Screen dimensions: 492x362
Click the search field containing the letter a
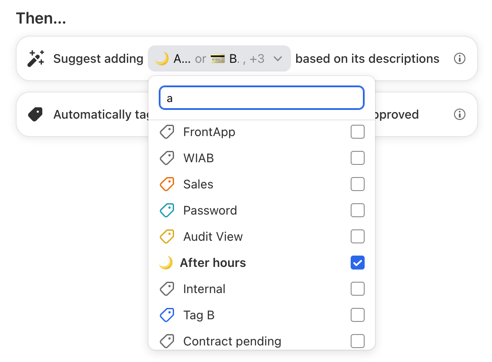261,98
